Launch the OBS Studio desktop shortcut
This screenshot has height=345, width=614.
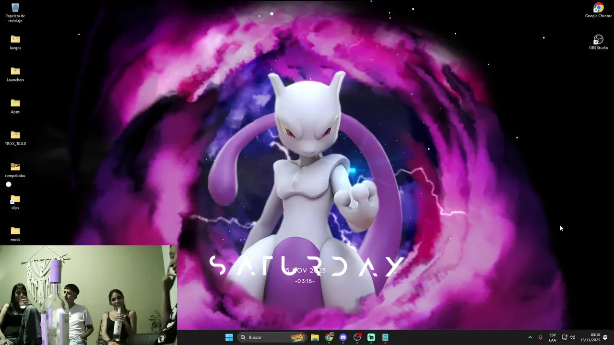(x=598, y=42)
